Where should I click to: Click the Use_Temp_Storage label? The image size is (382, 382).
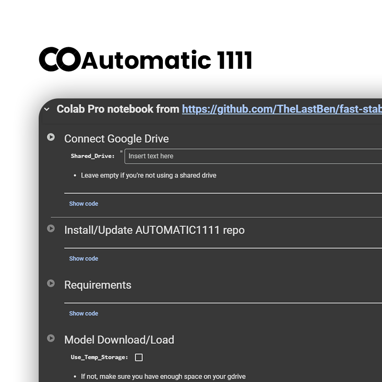tap(99, 357)
